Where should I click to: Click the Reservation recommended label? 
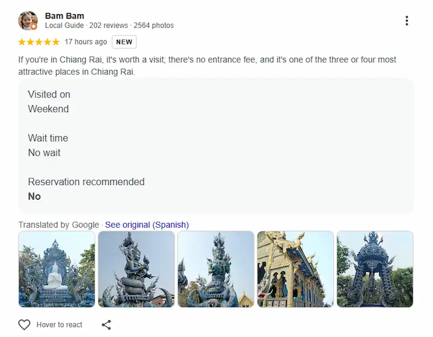[86, 182]
